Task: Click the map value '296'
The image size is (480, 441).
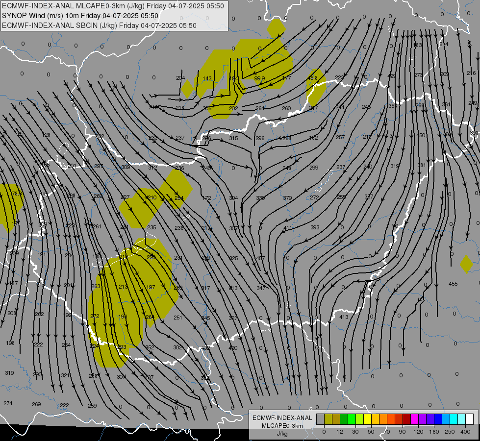Action: (x=260, y=138)
